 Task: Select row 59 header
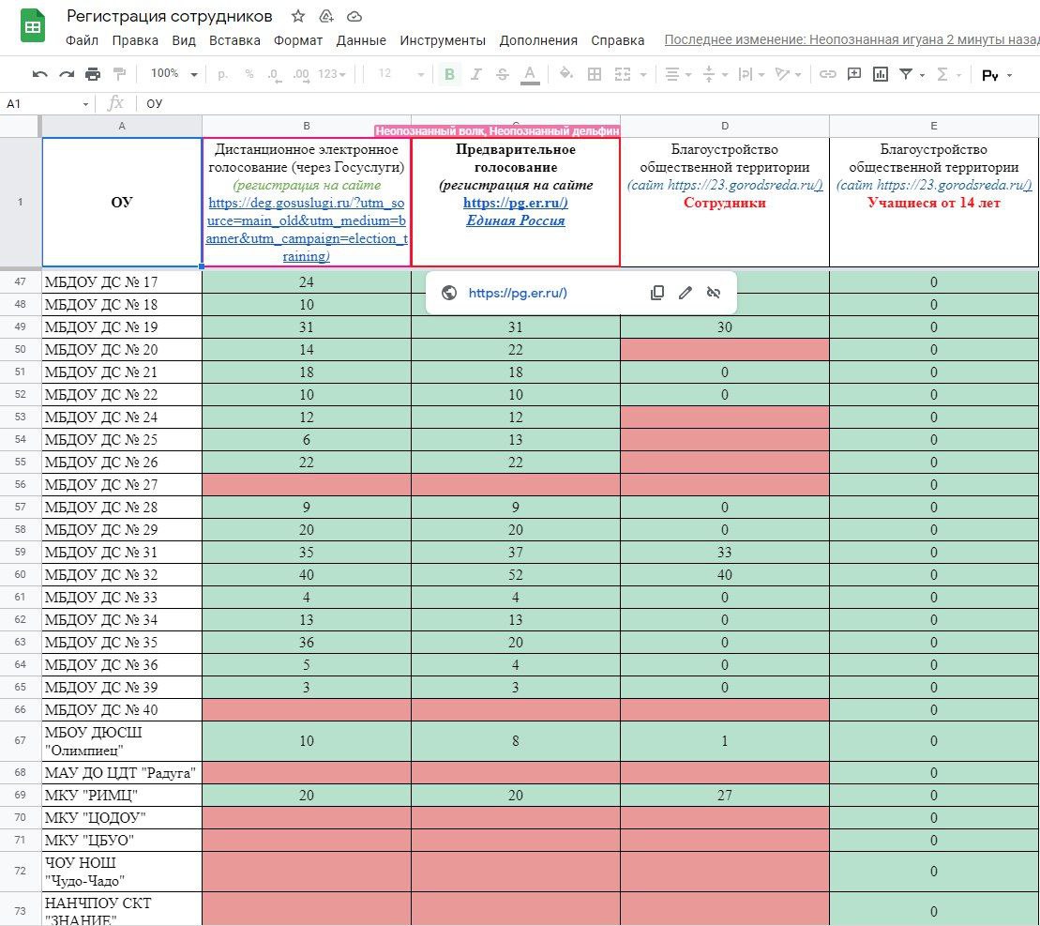[x=20, y=552]
